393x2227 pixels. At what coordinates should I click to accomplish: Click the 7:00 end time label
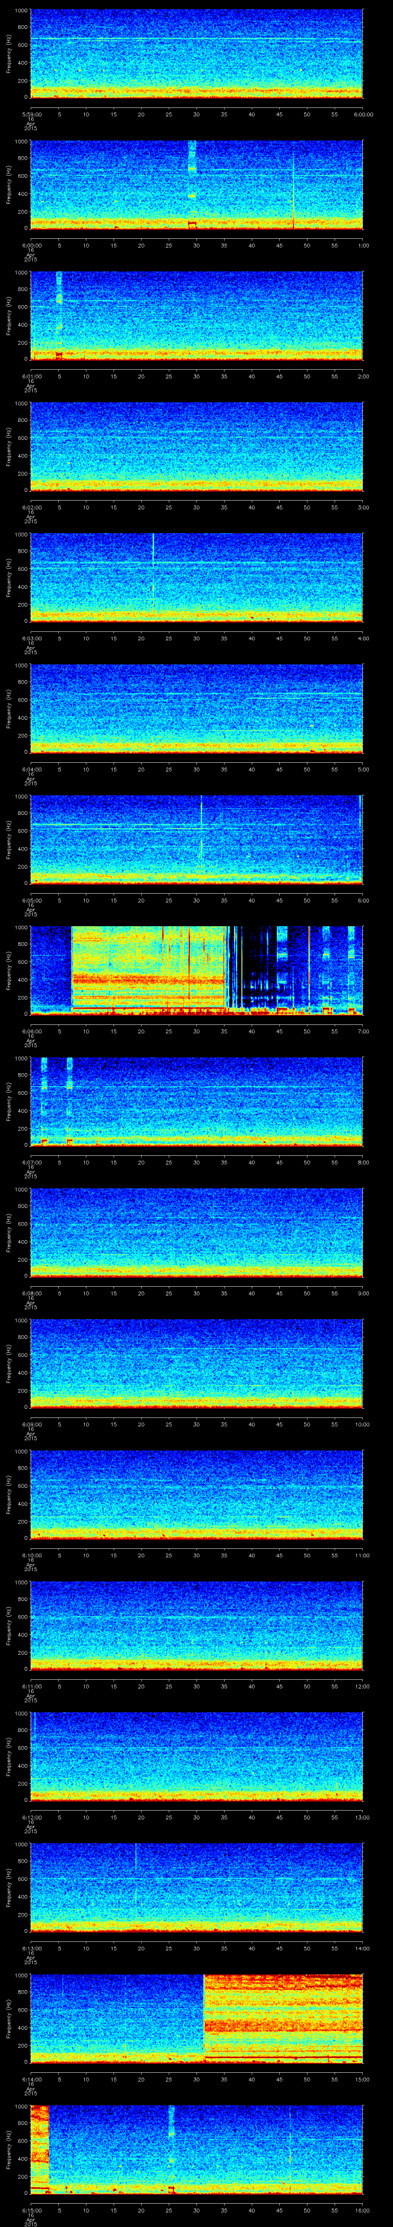[363, 1031]
